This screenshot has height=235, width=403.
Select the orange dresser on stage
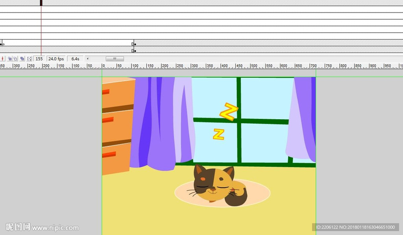118,126
